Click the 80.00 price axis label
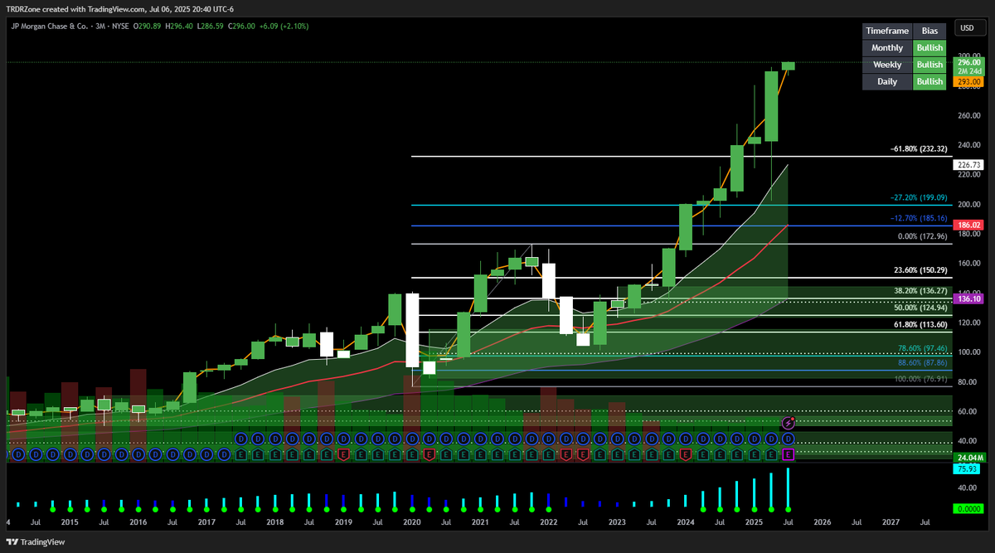The width and height of the screenshot is (995, 553). coord(969,382)
